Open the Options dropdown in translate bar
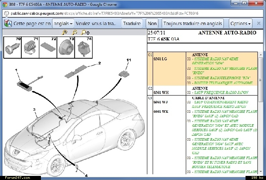This screenshot has height=180, width=266. (x=240, y=23)
